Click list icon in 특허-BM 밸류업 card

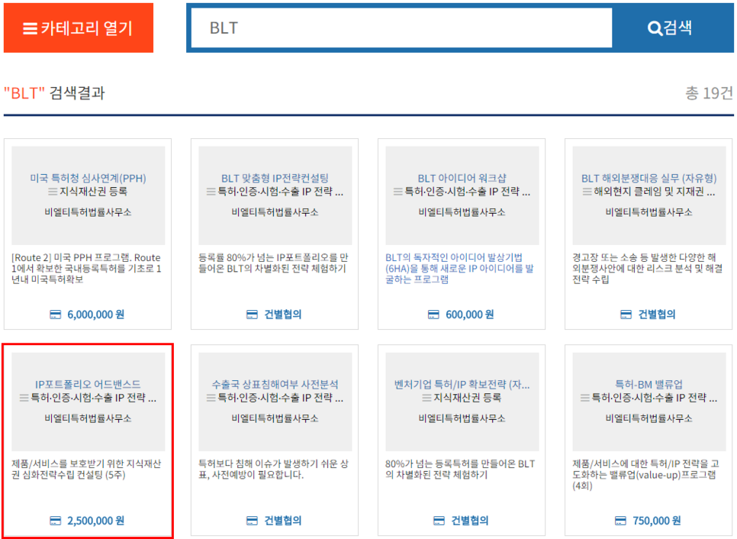point(584,398)
